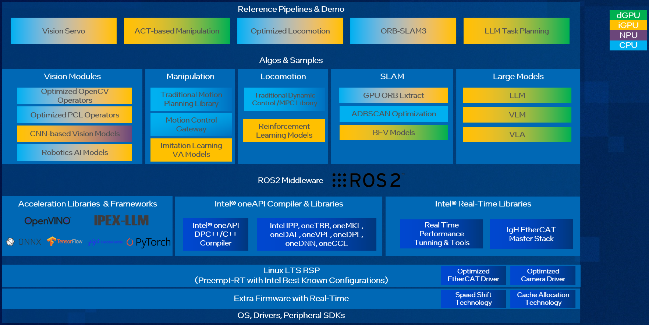Click the PaddlePaddle logo
The width and height of the screenshot is (649, 325).
pos(105,242)
